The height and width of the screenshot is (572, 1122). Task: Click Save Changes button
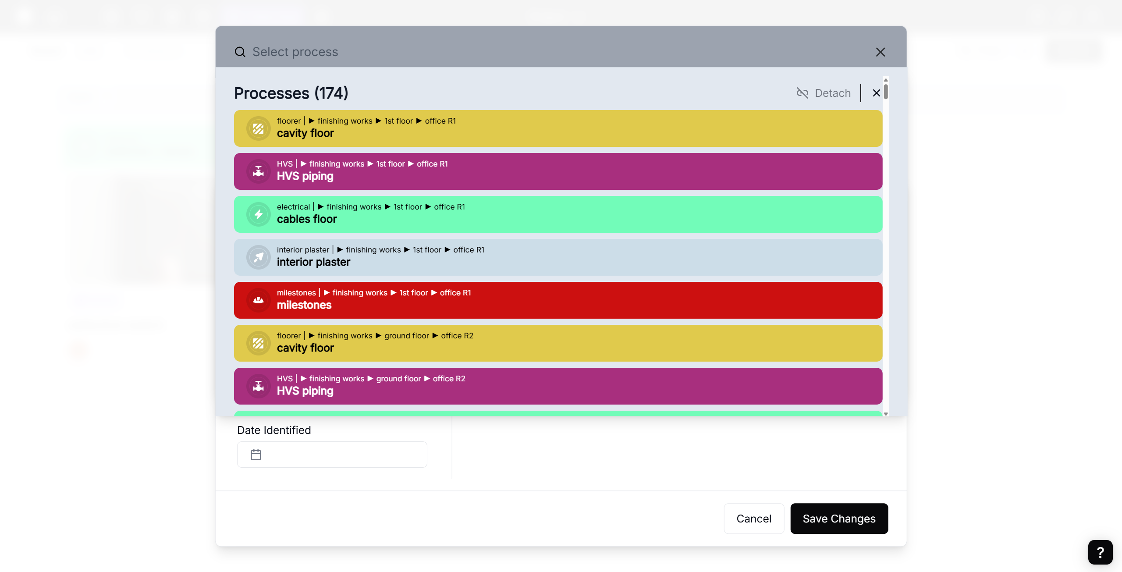point(839,519)
